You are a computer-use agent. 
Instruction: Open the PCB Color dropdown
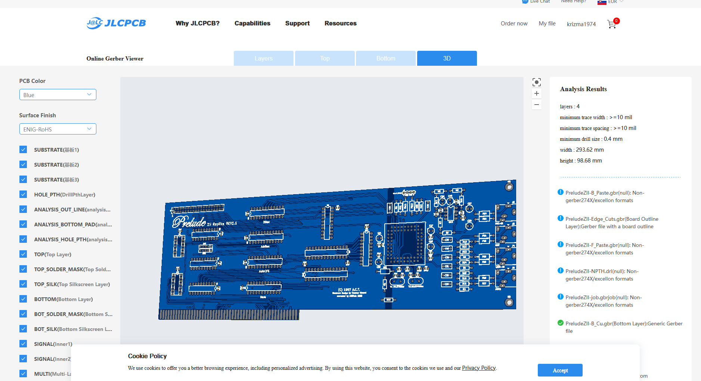58,95
